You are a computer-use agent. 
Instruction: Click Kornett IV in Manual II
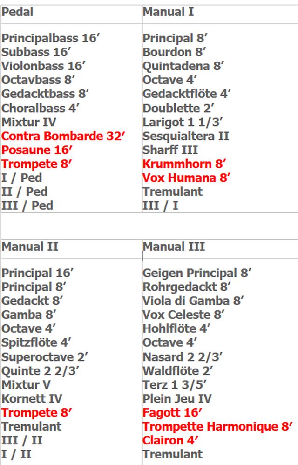click(32, 399)
